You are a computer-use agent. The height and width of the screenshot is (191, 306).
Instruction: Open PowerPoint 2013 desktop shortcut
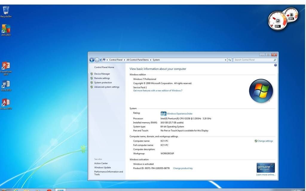[x=6, y=68]
